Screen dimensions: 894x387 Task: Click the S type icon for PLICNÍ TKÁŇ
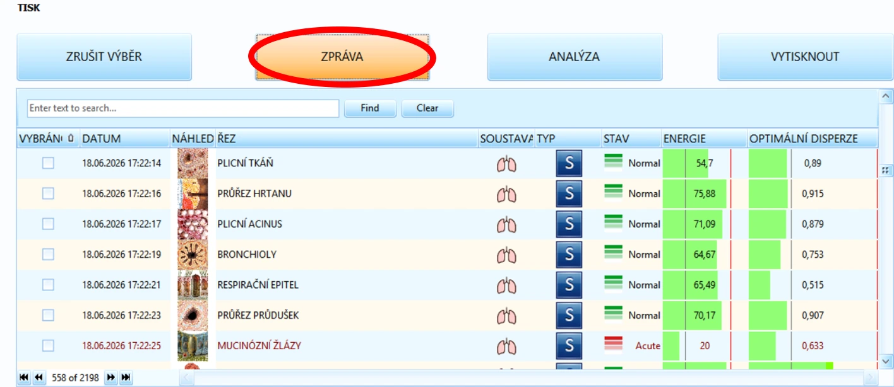[x=569, y=163]
